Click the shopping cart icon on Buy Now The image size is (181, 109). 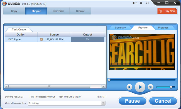161,11
